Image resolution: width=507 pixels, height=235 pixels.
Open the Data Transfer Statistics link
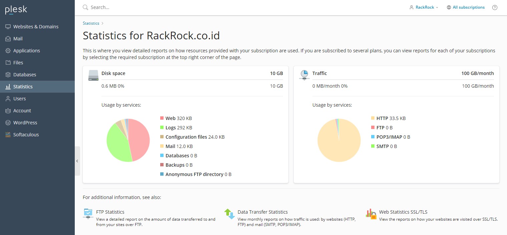tap(263, 212)
